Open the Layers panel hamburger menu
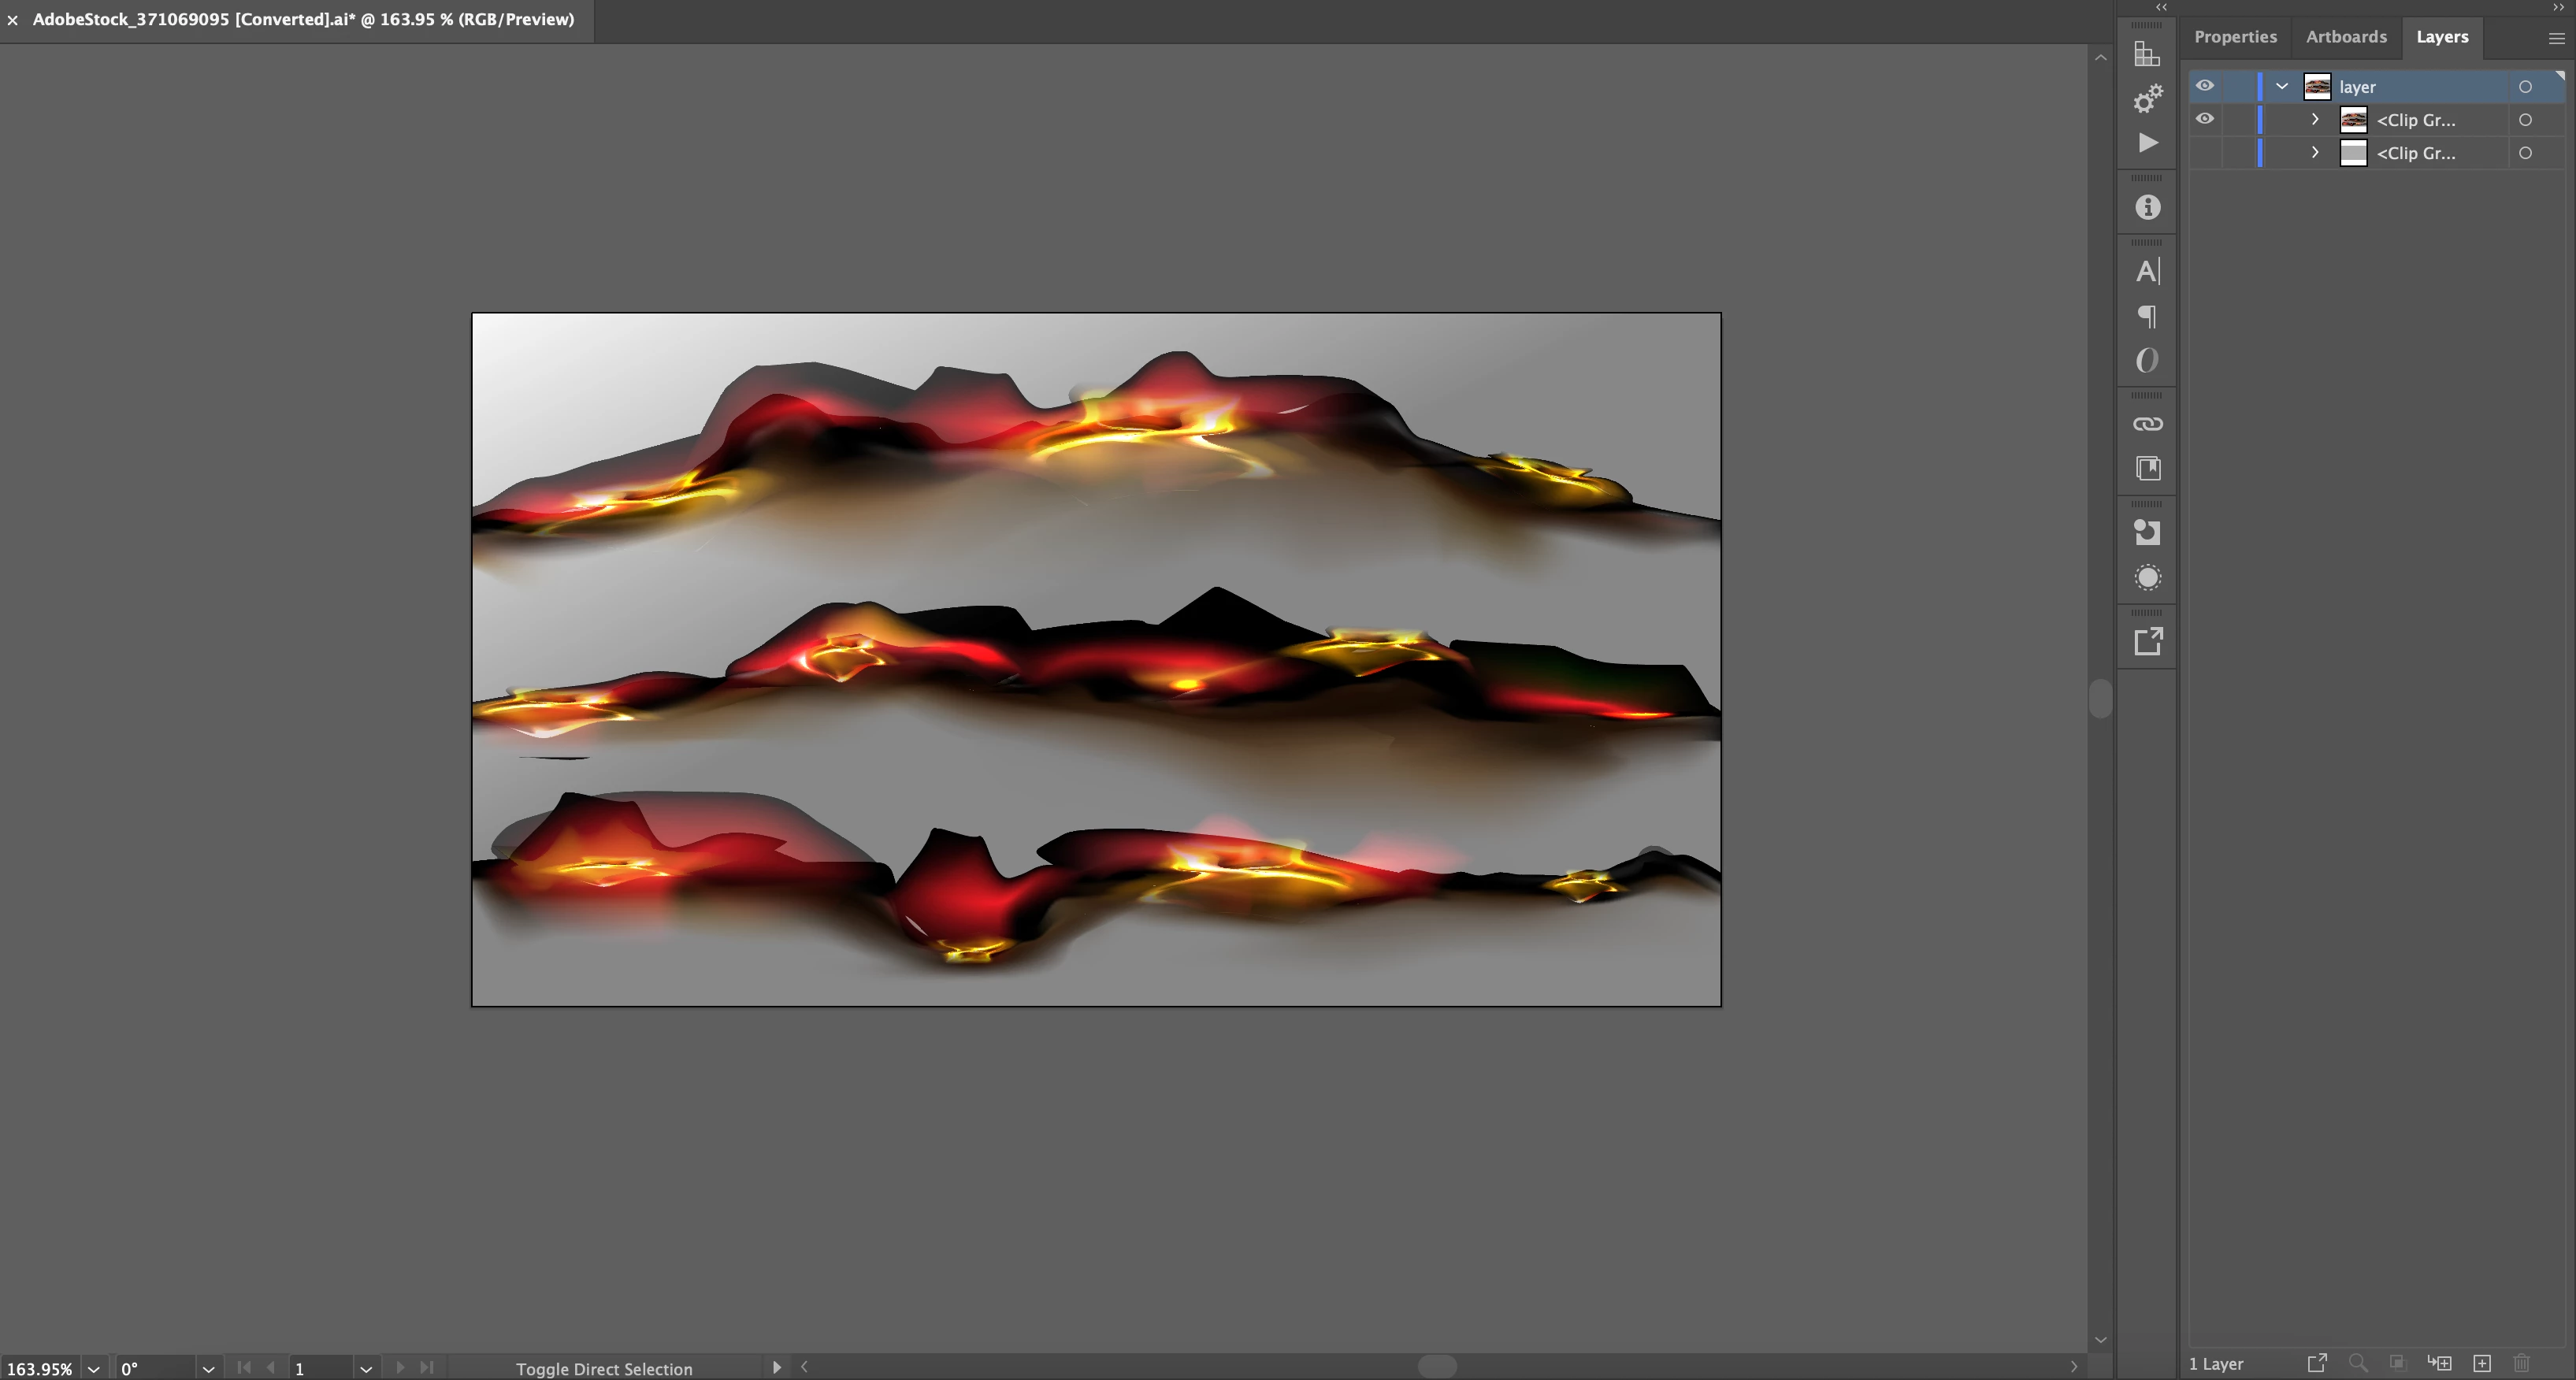The width and height of the screenshot is (2576, 1380). [2556, 38]
